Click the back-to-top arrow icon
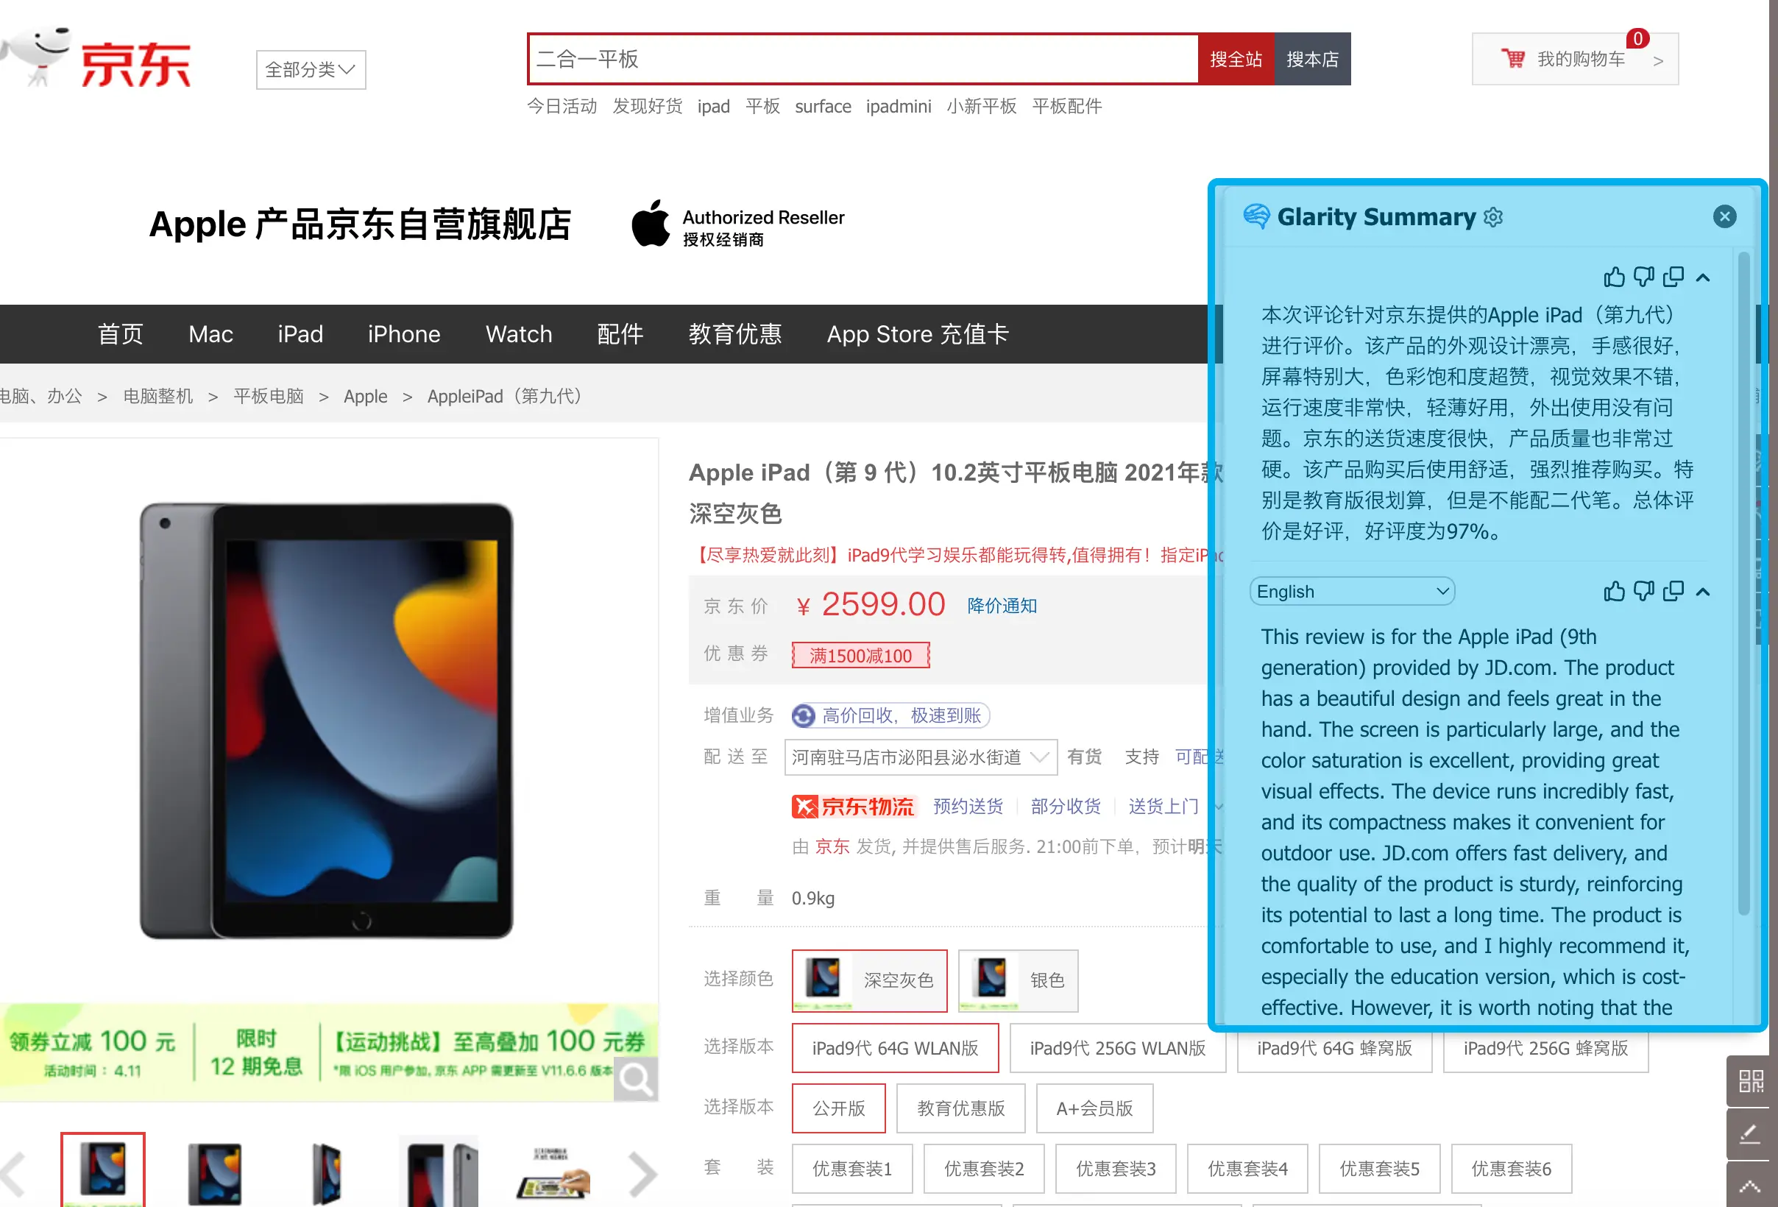This screenshot has height=1207, width=1778. point(1751,1186)
